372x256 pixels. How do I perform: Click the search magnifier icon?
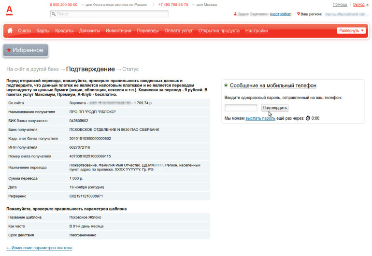point(54,14)
